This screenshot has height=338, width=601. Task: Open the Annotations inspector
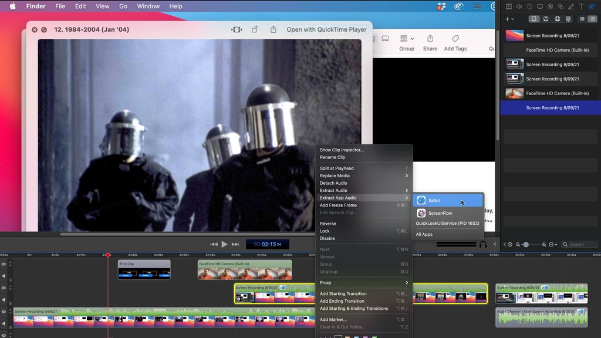click(572, 6)
